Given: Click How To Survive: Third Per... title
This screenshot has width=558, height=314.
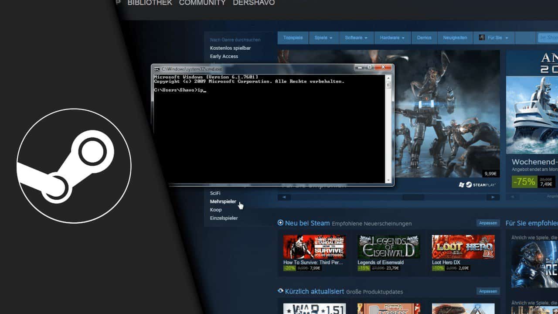Looking at the screenshot, I should (x=313, y=263).
